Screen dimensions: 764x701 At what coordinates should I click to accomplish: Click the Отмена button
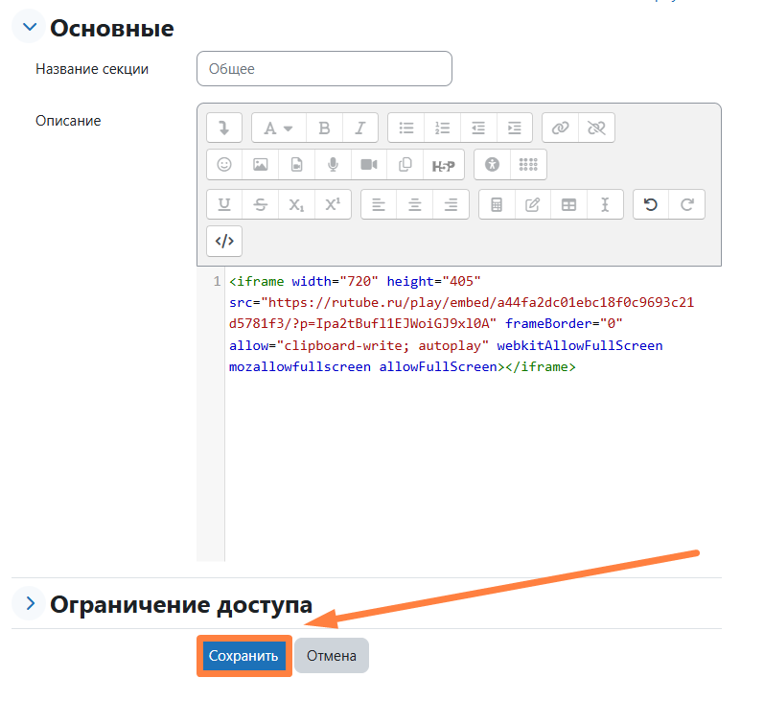pyautogui.click(x=331, y=656)
